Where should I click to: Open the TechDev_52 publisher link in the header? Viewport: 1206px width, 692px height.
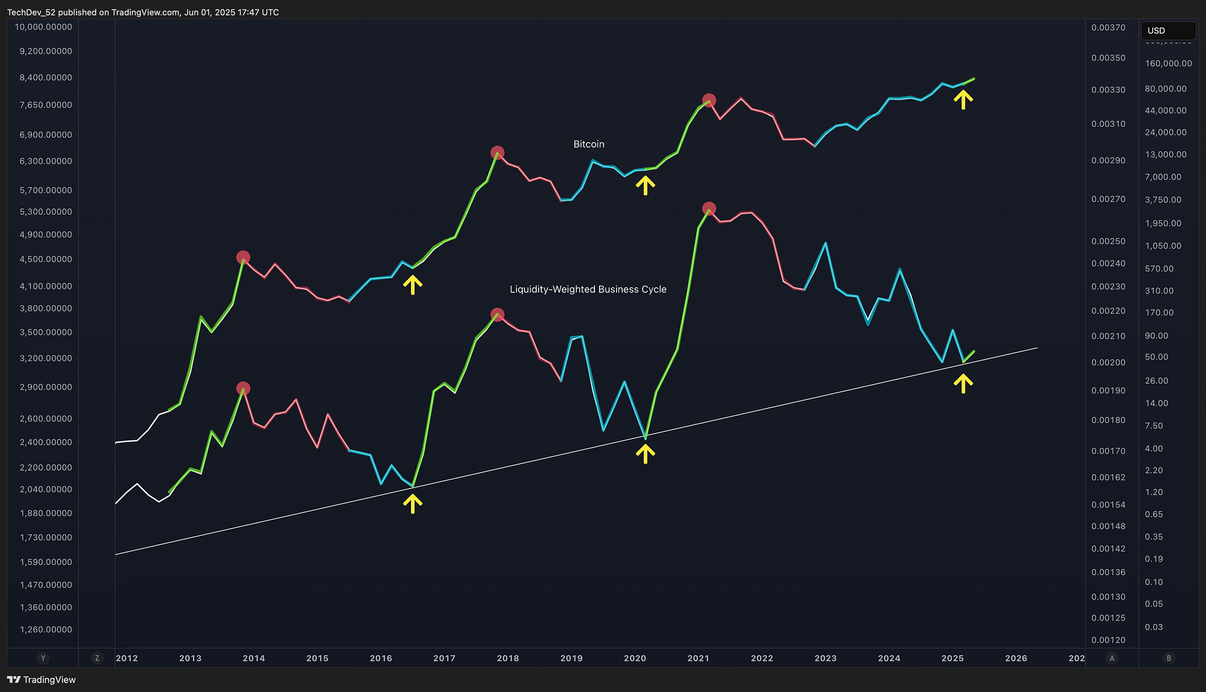30,12
